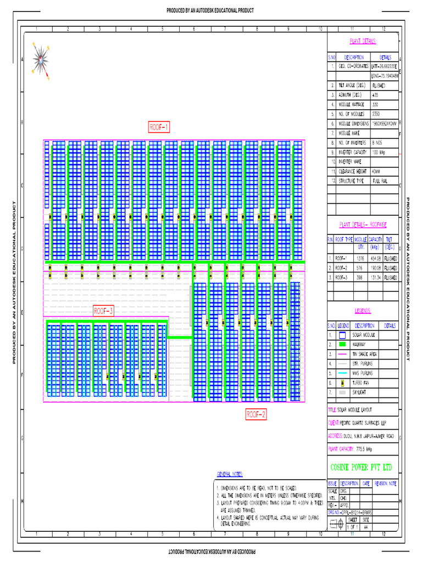The image size is (422, 562).
Task: Click the PLANT DETAILS heading
Action: (363, 41)
